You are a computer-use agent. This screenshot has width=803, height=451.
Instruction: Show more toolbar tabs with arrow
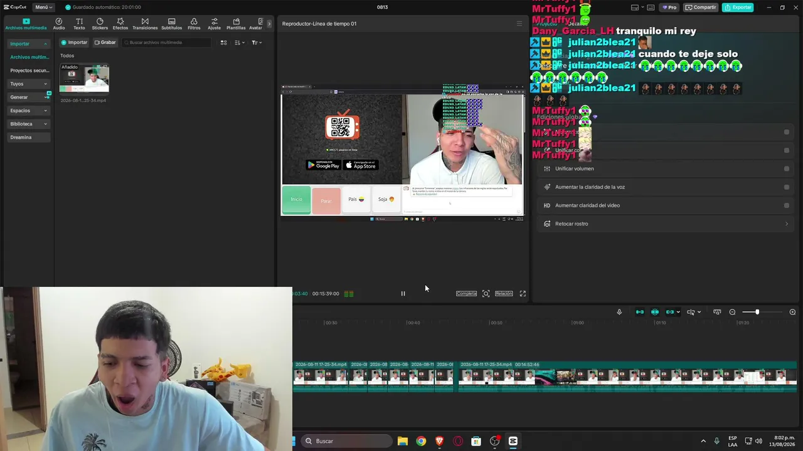pyautogui.click(x=269, y=24)
